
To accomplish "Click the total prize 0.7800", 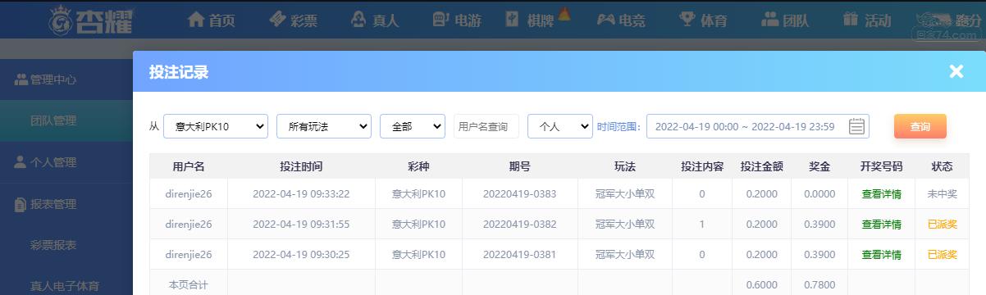I will point(819,285).
